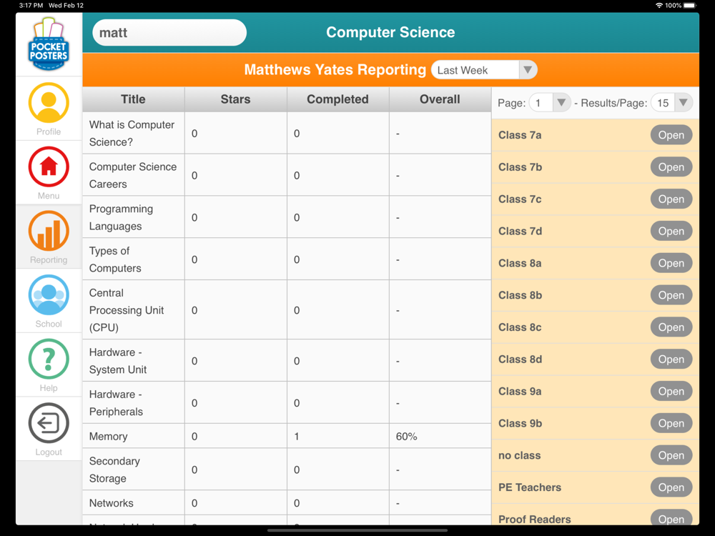
Task: Tap the battery indicator icon
Action: [690, 6]
